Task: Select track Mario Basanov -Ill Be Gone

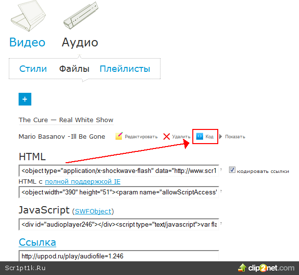Action: (x=62, y=137)
